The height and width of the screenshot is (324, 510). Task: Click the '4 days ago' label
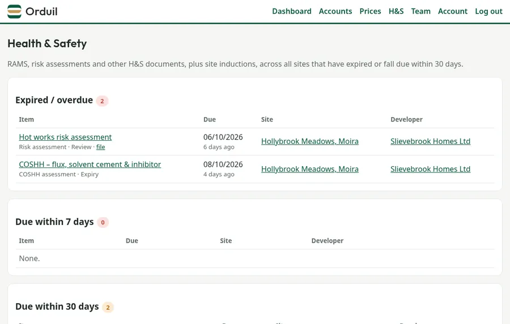219,174
